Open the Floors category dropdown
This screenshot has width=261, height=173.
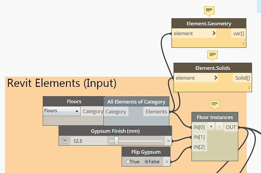point(62,111)
